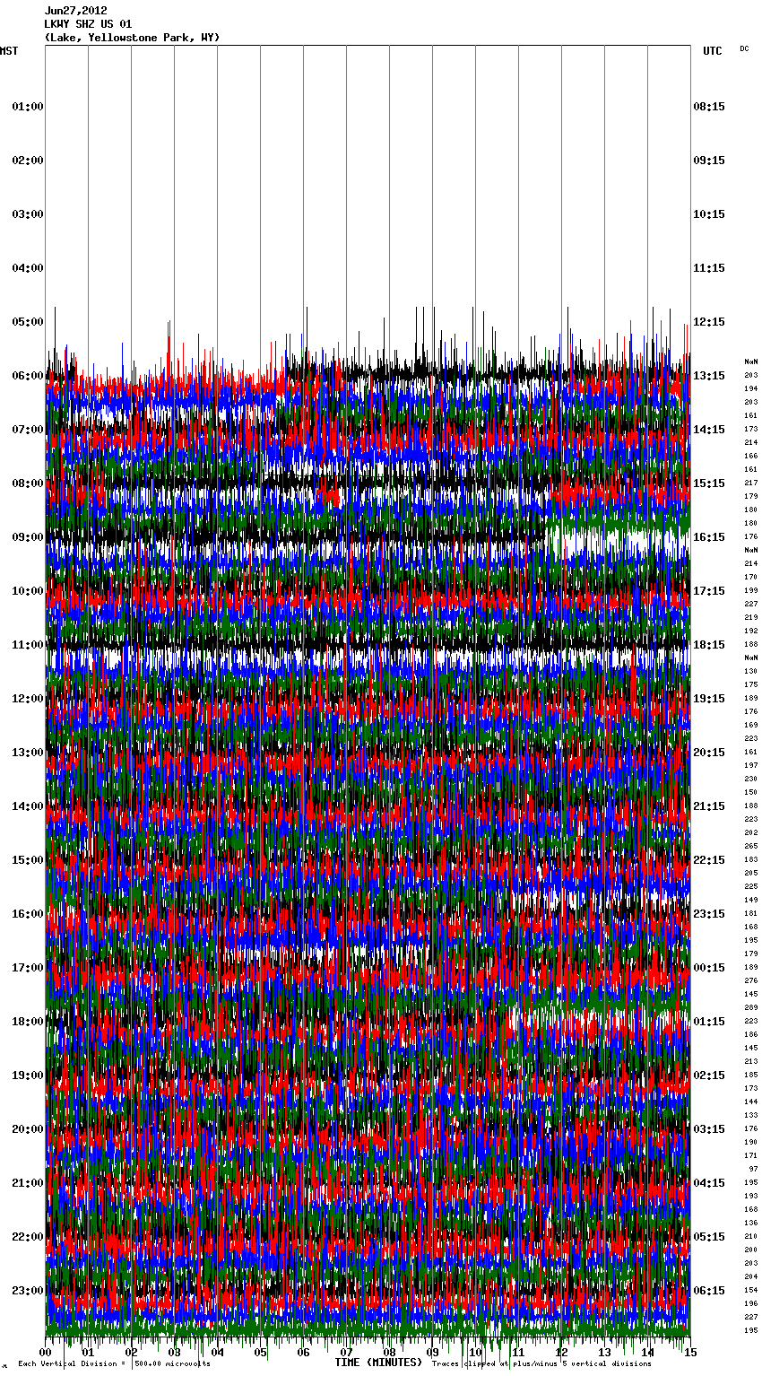The width and height of the screenshot is (762, 1376).
Task: Click the 16:15 UTC time label
Action: pyautogui.click(x=709, y=537)
